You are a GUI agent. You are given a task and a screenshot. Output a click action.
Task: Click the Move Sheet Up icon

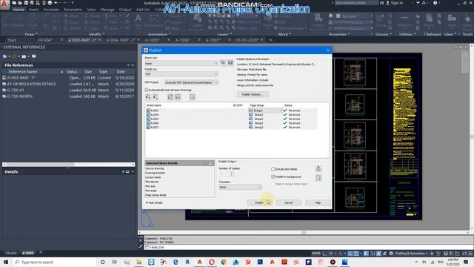click(x=170, y=97)
